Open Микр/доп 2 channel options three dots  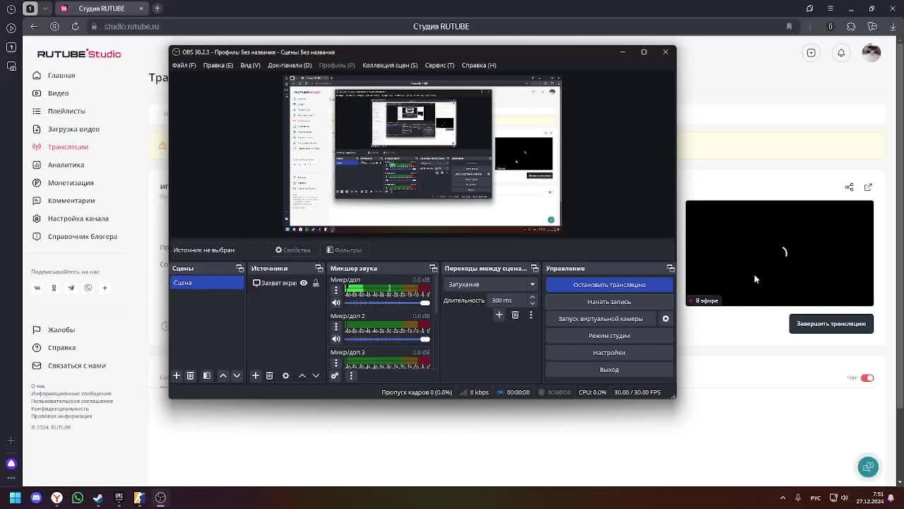coord(336,327)
